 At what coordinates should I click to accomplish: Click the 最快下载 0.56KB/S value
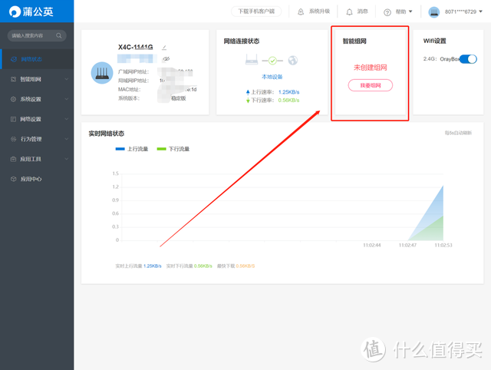click(245, 266)
